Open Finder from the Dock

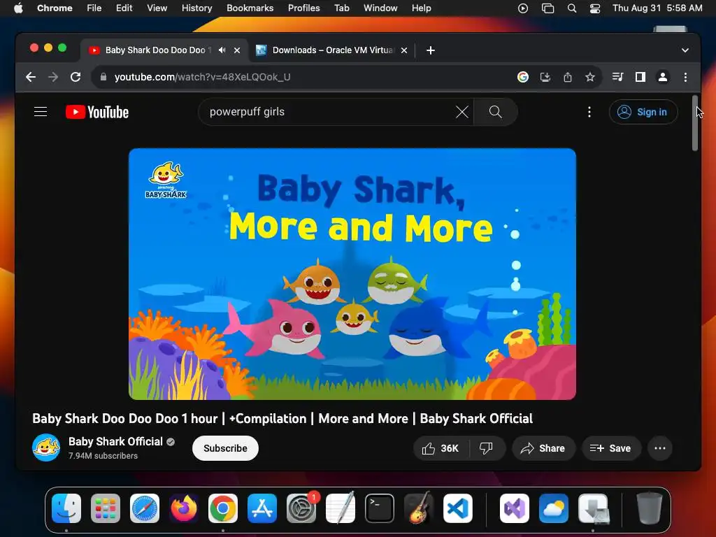[x=66, y=508]
